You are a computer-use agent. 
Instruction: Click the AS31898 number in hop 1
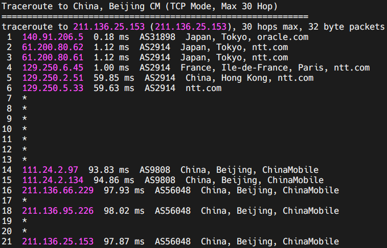pos(157,37)
